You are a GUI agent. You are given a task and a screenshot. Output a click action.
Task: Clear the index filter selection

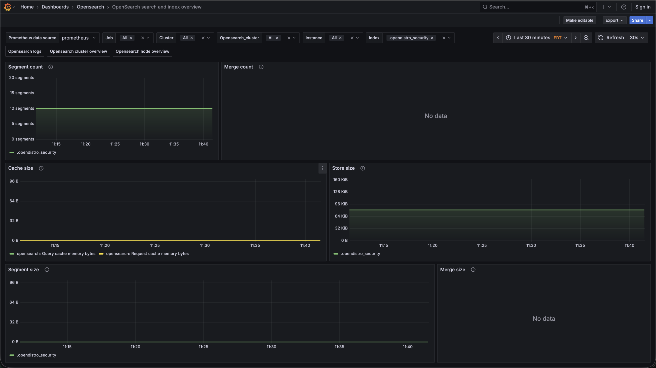tap(443, 38)
